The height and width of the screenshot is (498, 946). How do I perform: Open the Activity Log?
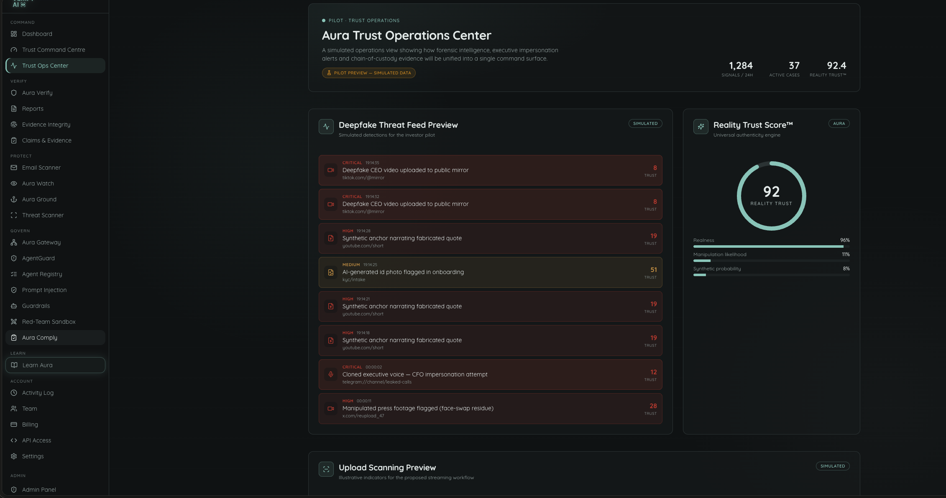pos(55,393)
